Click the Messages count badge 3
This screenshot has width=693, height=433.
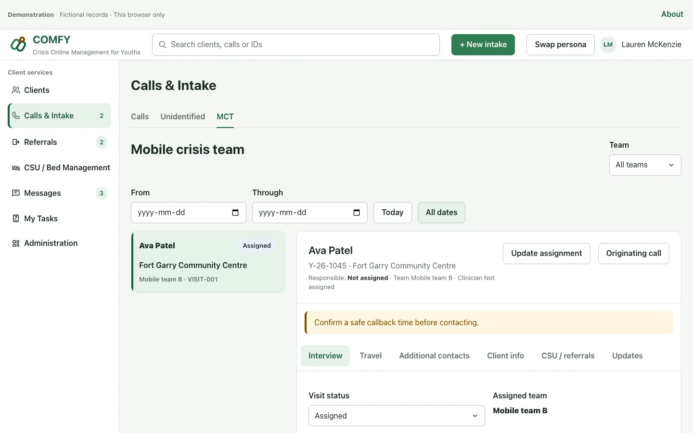tap(101, 193)
